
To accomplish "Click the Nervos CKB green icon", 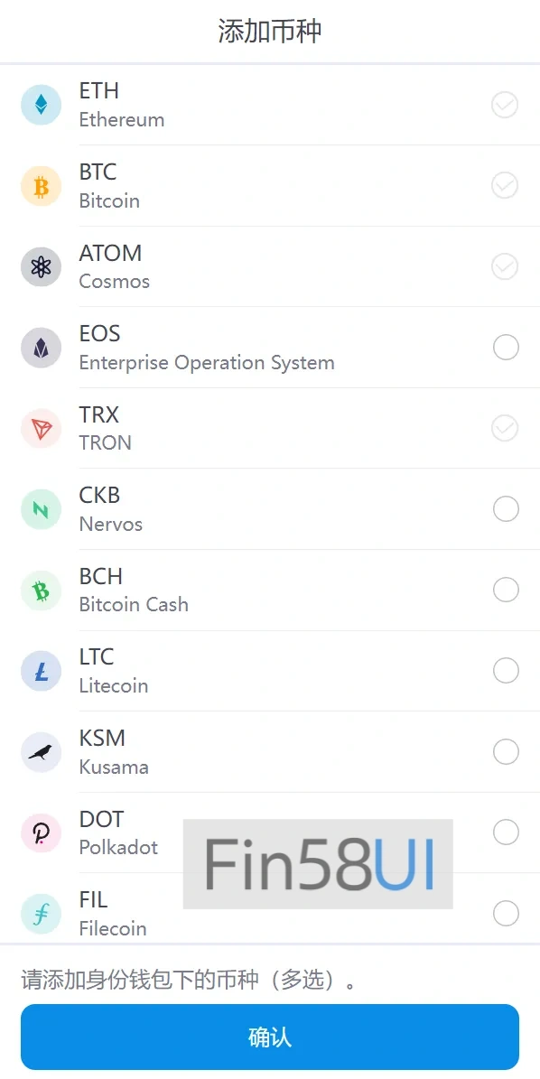I will point(42,509).
